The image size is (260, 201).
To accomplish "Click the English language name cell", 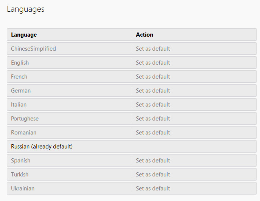I will click(20, 63).
